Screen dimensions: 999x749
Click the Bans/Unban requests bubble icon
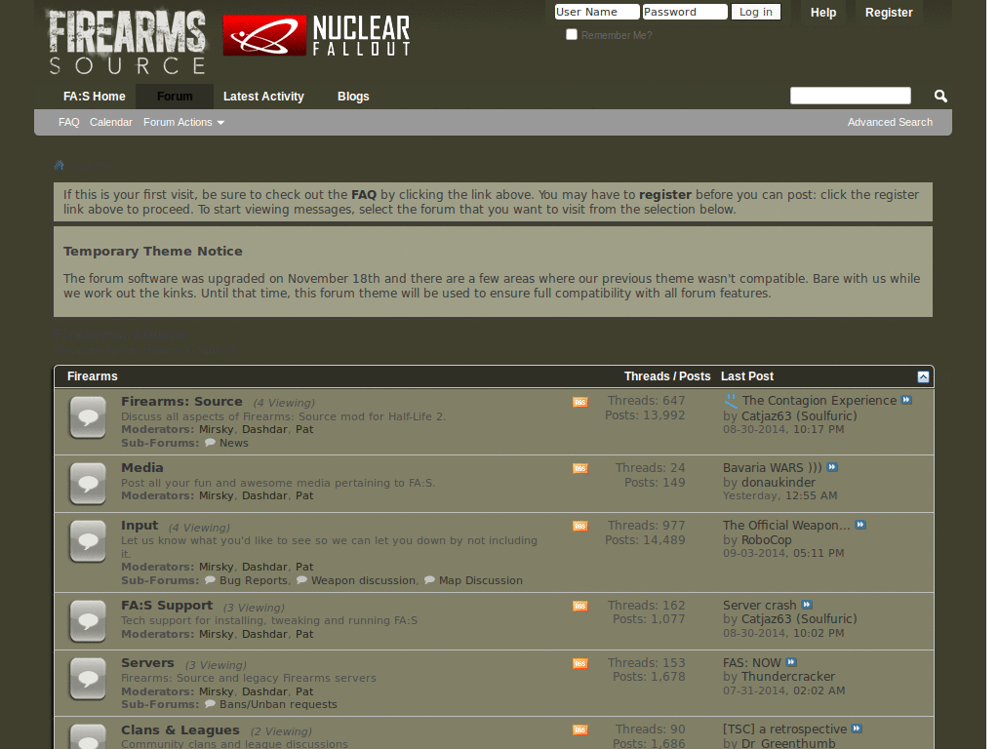click(210, 704)
